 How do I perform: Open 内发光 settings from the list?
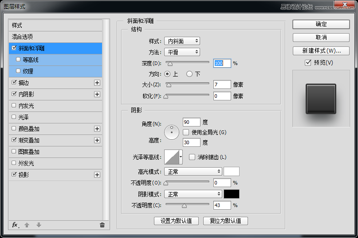pyautogui.click(x=55, y=106)
